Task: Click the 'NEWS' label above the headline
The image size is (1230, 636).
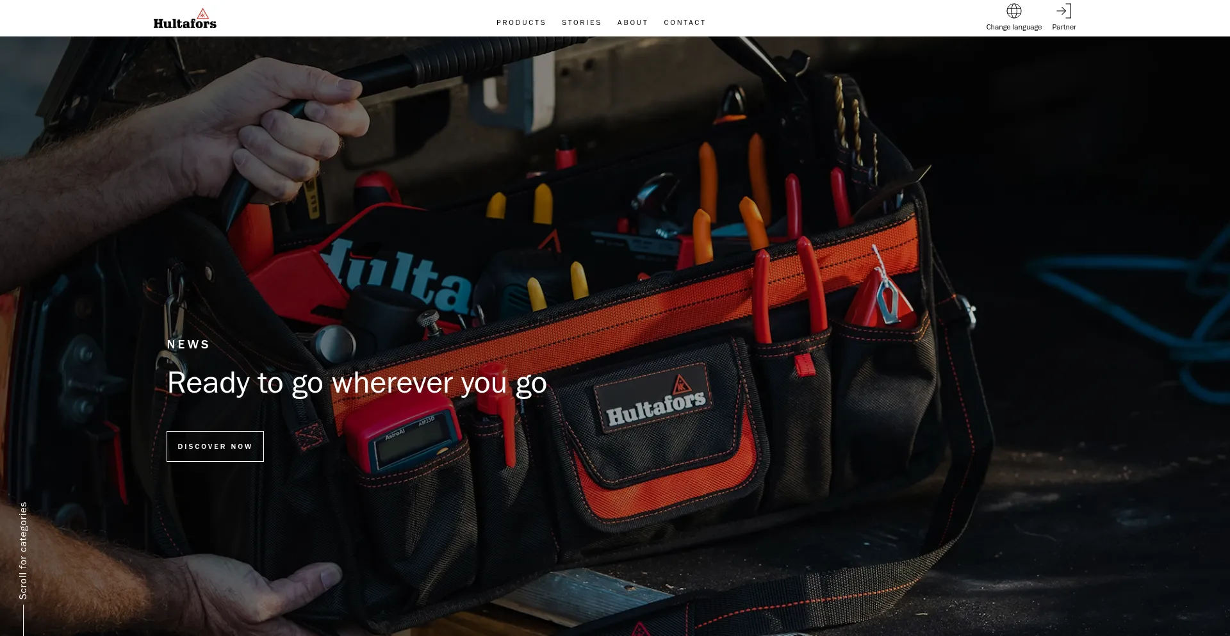Action: (x=188, y=345)
